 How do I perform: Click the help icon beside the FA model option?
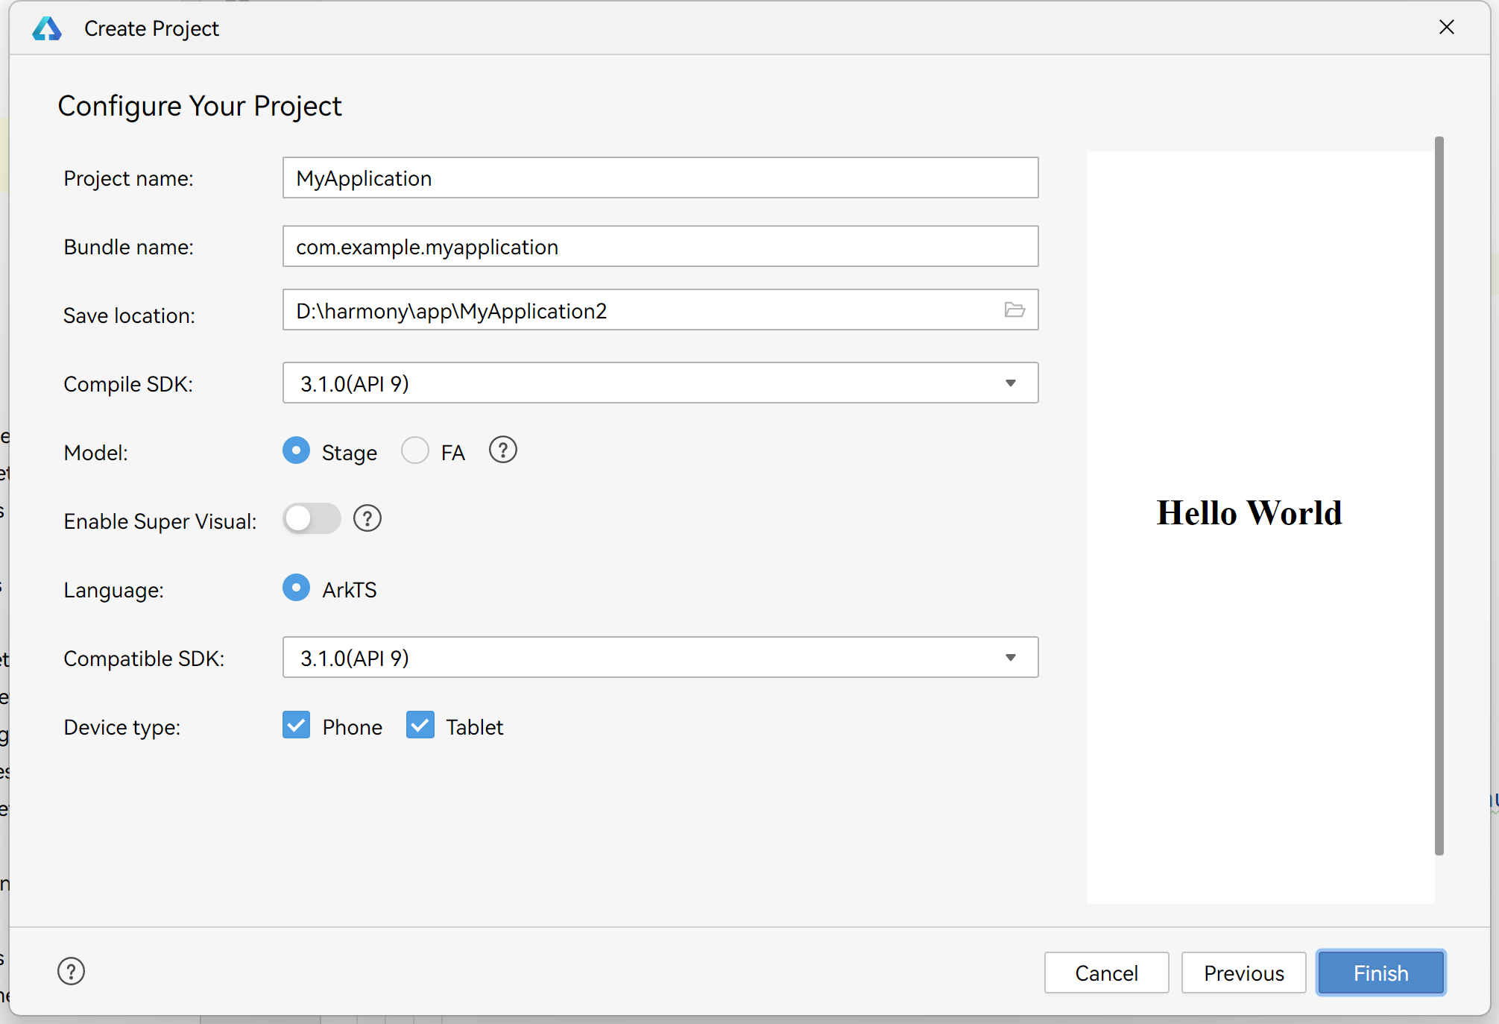pos(502,450)
